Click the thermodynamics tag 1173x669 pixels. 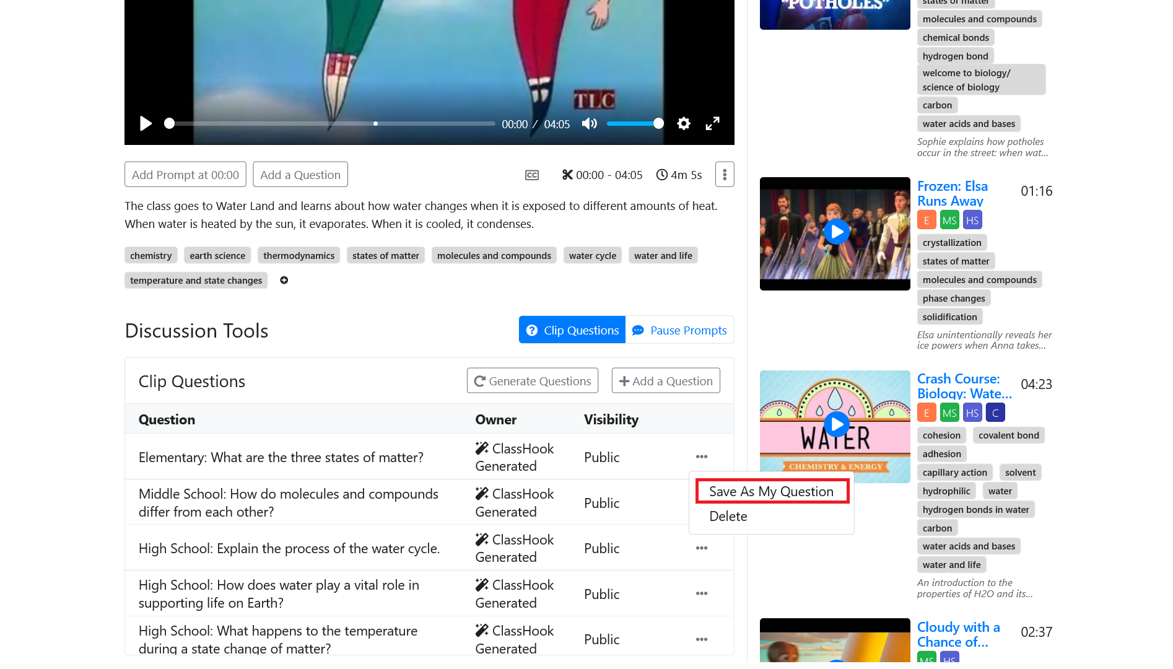[299, 255]
